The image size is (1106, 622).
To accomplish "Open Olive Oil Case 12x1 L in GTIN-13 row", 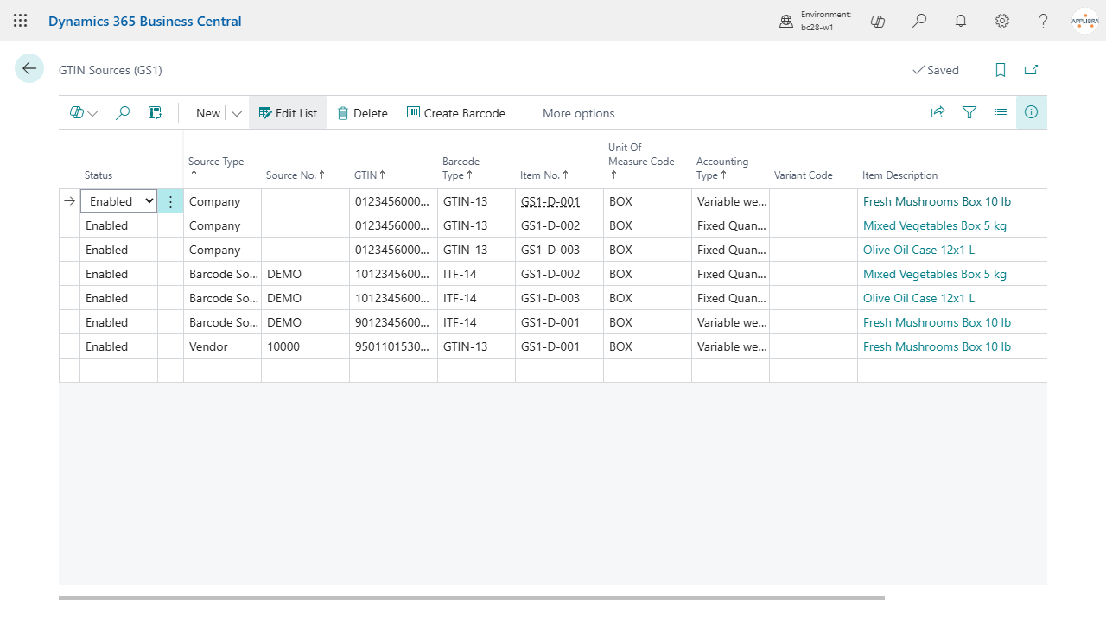I will [918, 250].
